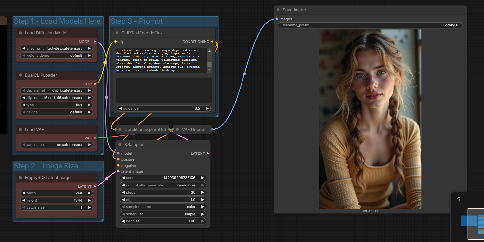Select the Step 2 - Image Size group title

pyautogui.click(x=46, y=166)
